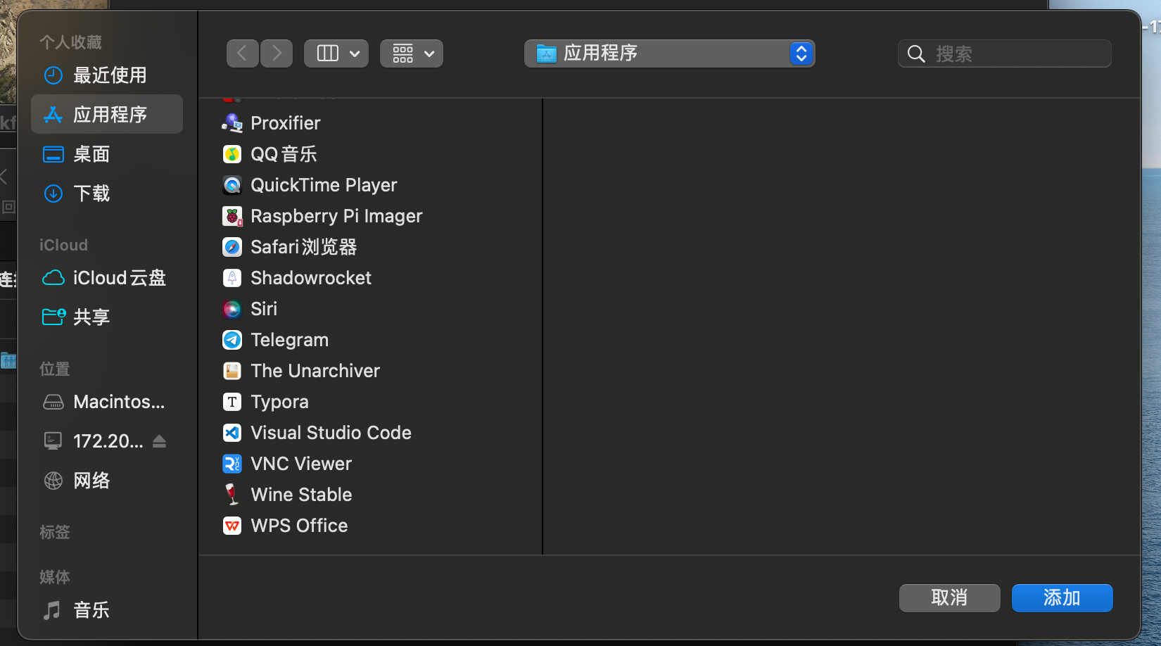This screenshot has height=646, width=1161.
Task: Click the 下载 arrow icon in sidebar
Action: coord(53,194)
